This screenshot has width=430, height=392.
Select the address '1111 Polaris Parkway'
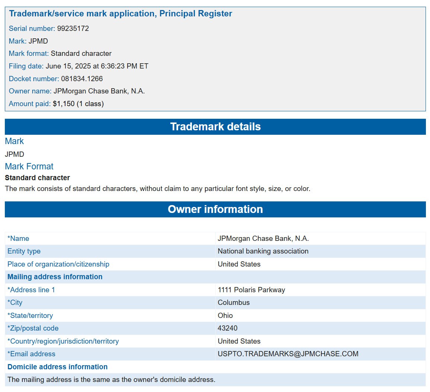(251, 290)
